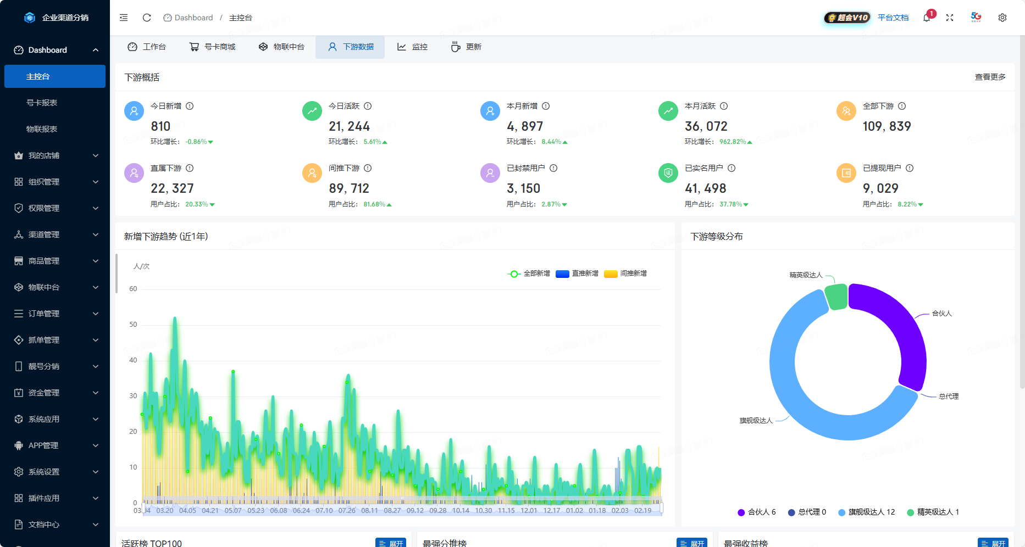Enter fullscreen mode icon

point(950,18)
